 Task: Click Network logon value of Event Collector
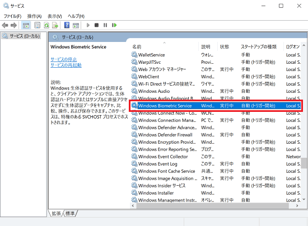click(x=293, y=157)
